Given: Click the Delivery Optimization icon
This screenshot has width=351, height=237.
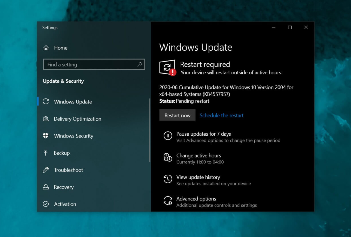Looking at the screenshot, I should (46, 119).
